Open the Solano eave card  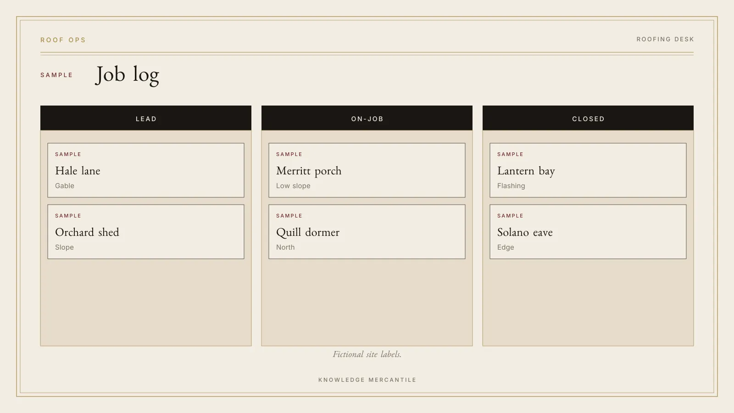coord(588,232)
